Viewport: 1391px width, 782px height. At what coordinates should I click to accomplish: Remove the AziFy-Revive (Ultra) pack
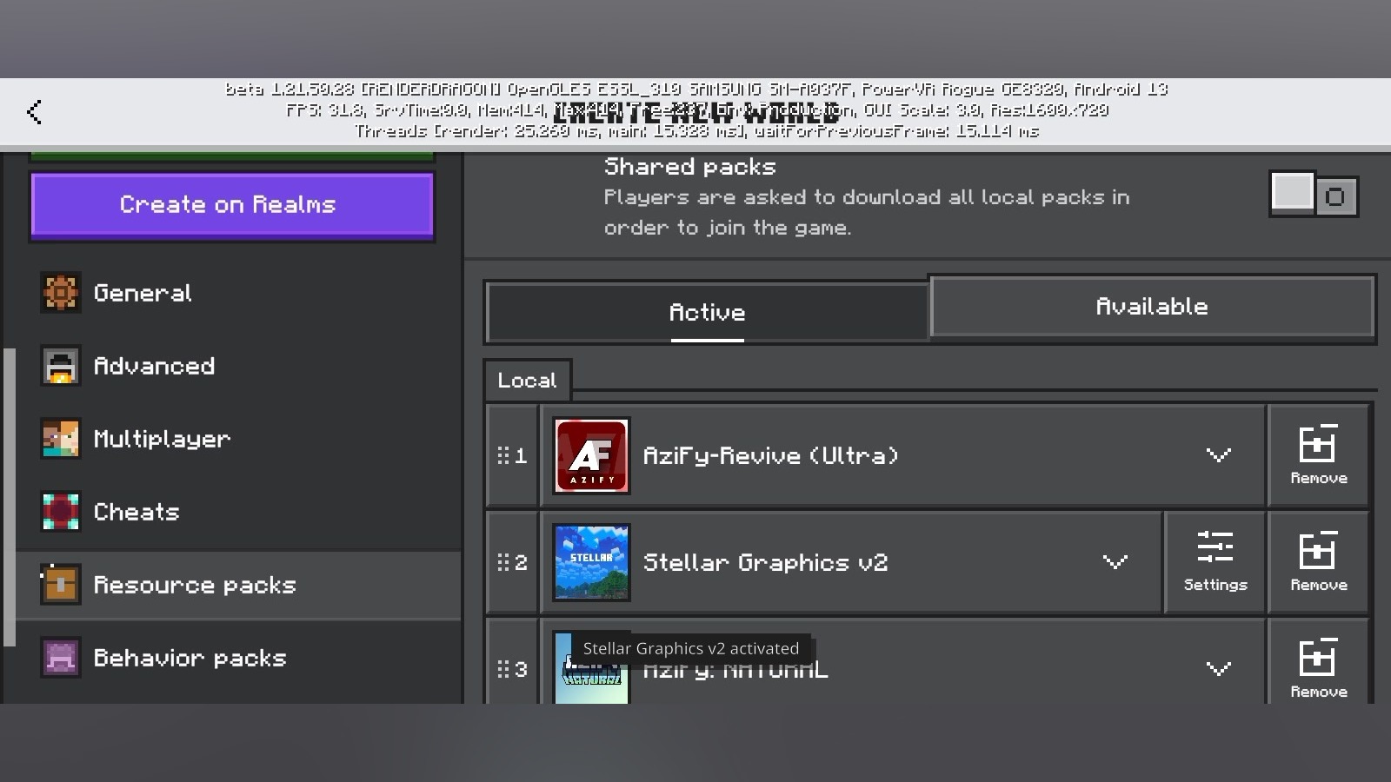1318,455
